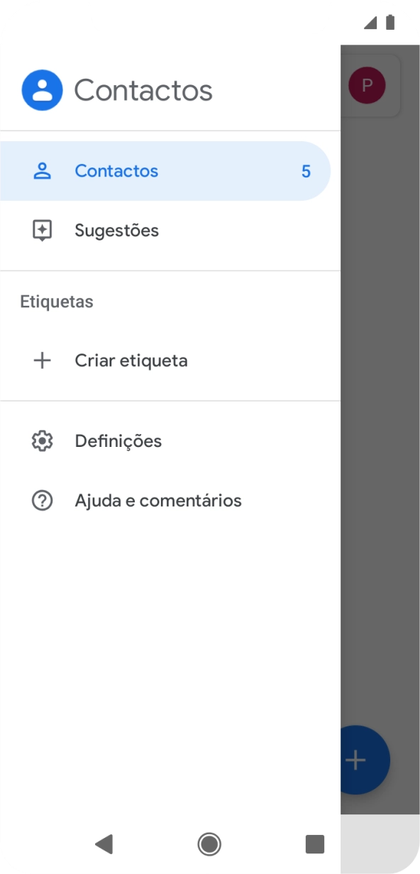This screenshot has width=420, height=874.
Task: Tap the signal strength icon
Action: coord(370,21)
